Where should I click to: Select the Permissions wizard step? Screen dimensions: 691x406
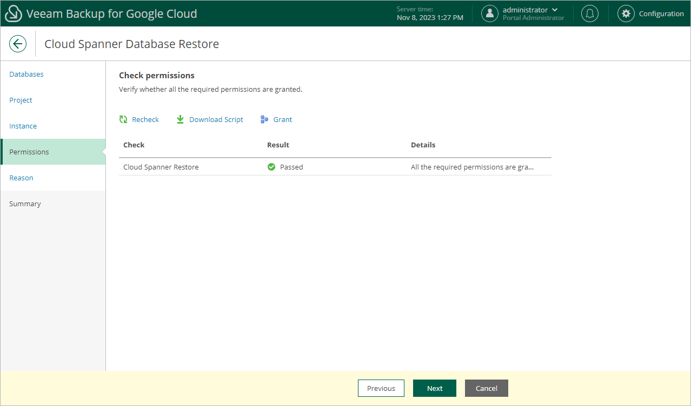coord(53,152)
